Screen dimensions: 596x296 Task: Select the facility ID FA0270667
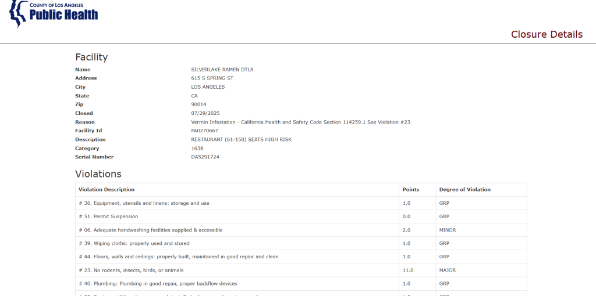(204, 131)
